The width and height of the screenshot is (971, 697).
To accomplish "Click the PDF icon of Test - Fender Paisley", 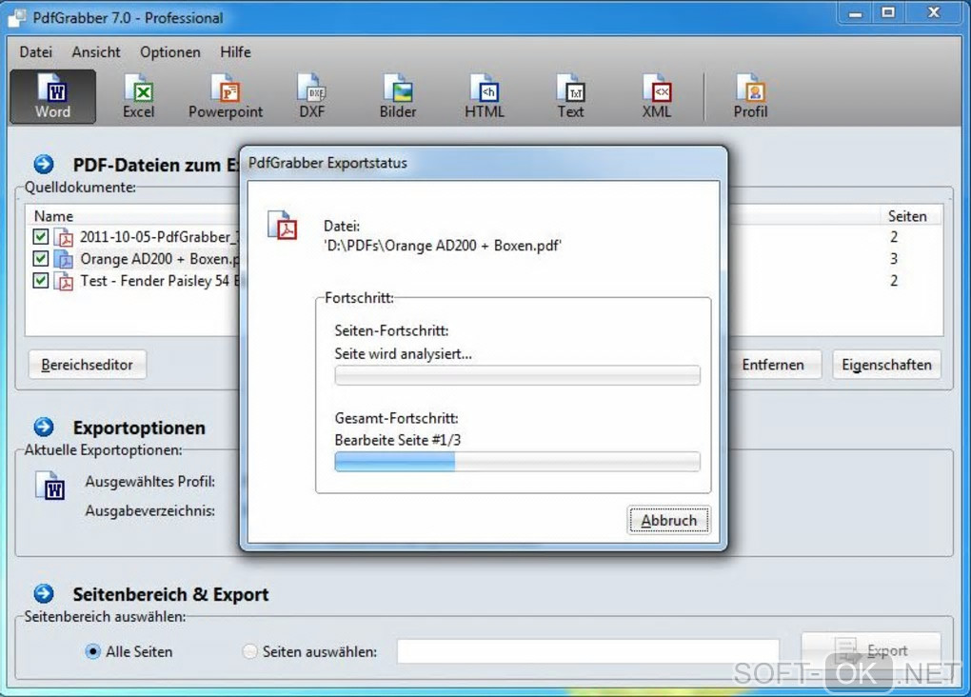I will (64, 281).
